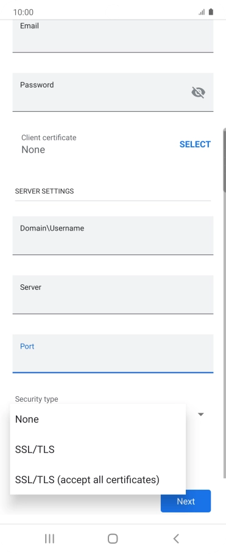This screenshot has width=226, height=554.
Task: Tap the 10:00 clock in status bar
Action: tap(23, 12)
